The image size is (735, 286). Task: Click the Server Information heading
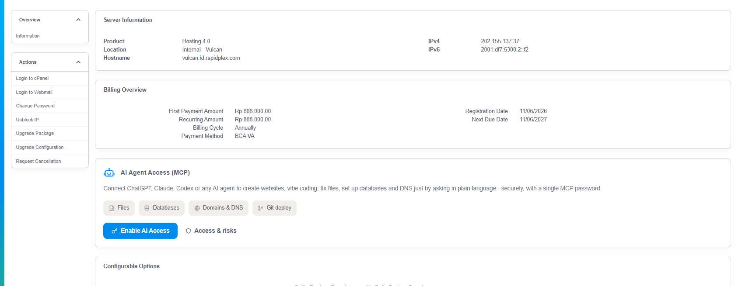coord(128,20)
